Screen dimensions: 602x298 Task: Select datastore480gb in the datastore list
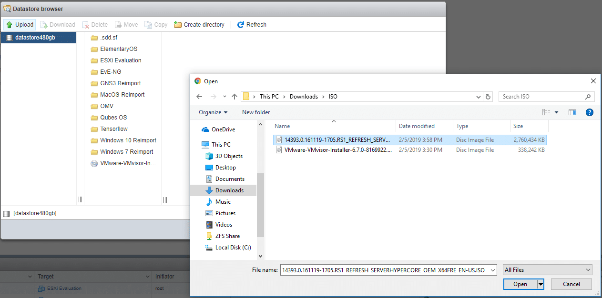click(x=38, y=38)
